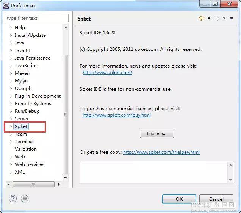Select the Java EE category

[23, 50]
